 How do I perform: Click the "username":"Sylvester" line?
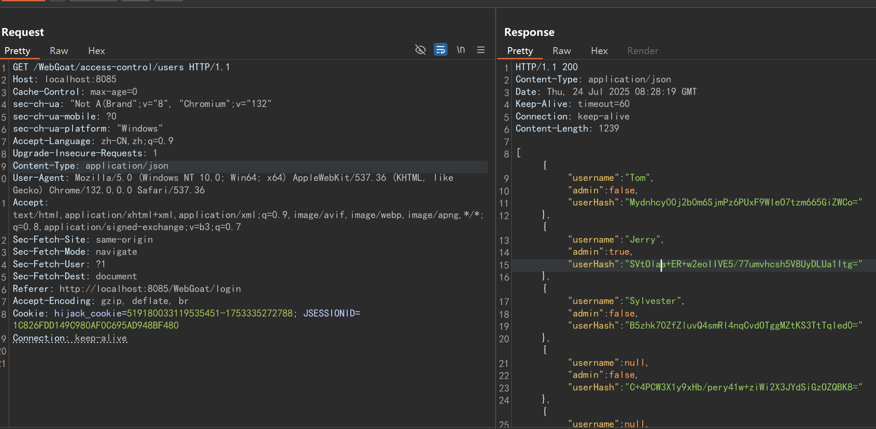click(x=626, y=301)
